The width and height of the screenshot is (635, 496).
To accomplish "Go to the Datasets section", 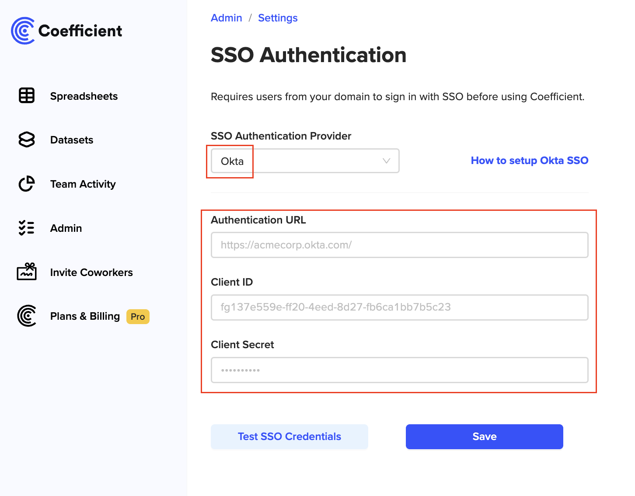I will (x=72, y=140).
